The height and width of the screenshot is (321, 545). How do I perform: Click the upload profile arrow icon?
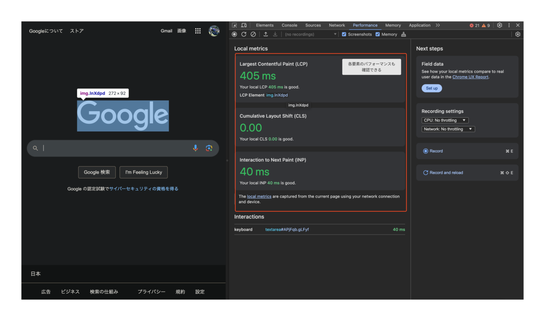coord(266,34)
